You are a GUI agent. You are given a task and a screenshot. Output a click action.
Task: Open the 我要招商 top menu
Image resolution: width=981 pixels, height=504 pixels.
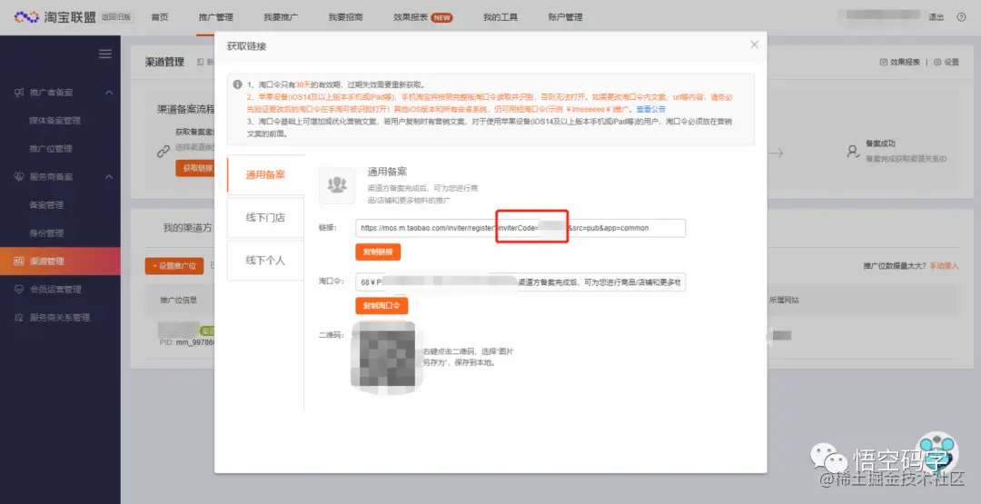345,17
